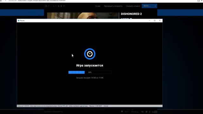This screenshot has width=203, height=114.
Task: Click the Playkey window status bar
Action: pos(89,106)
